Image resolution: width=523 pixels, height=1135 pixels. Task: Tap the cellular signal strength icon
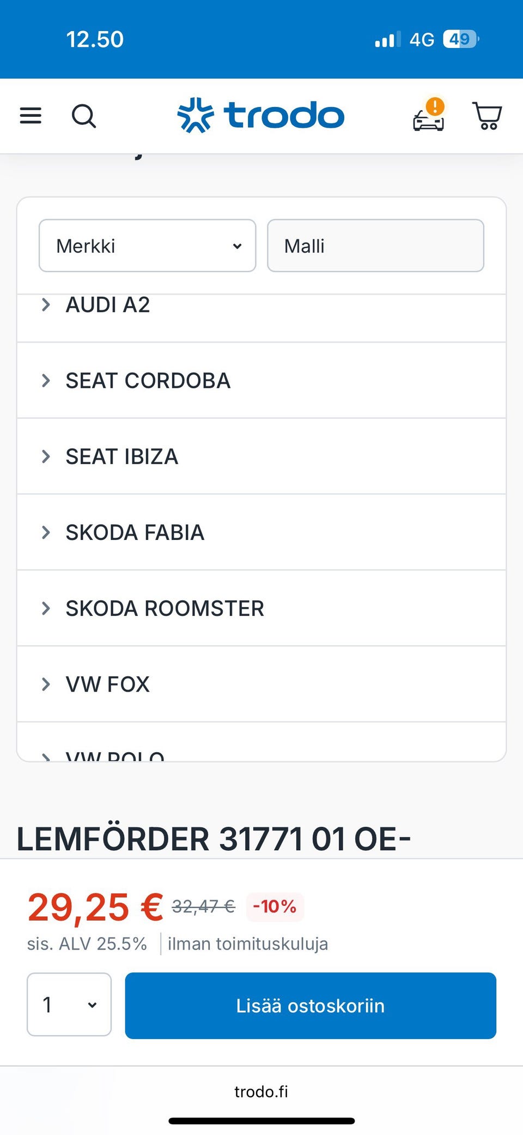coord(387,39)
